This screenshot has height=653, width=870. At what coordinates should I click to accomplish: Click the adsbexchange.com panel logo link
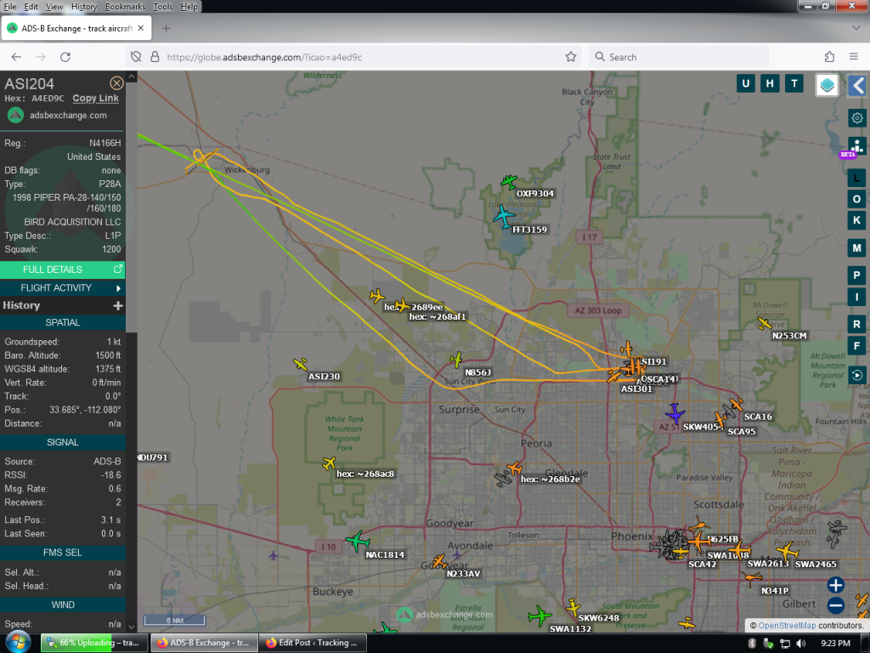coord(57,116)
